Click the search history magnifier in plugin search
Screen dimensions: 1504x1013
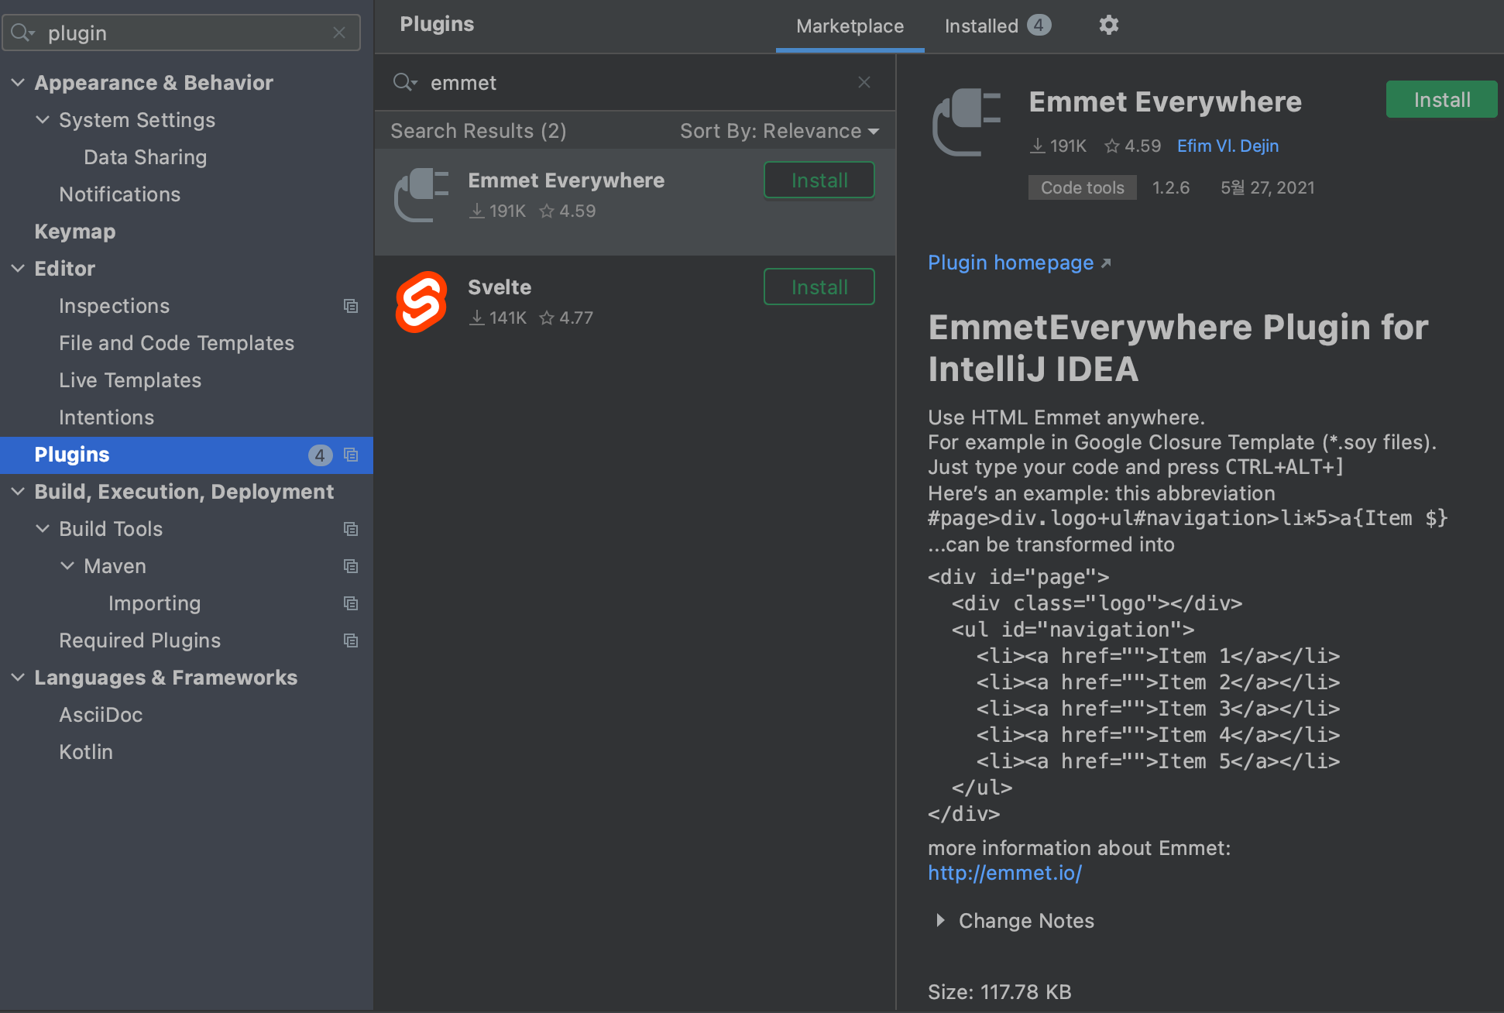pyautogui.click(x=404, y=82)
